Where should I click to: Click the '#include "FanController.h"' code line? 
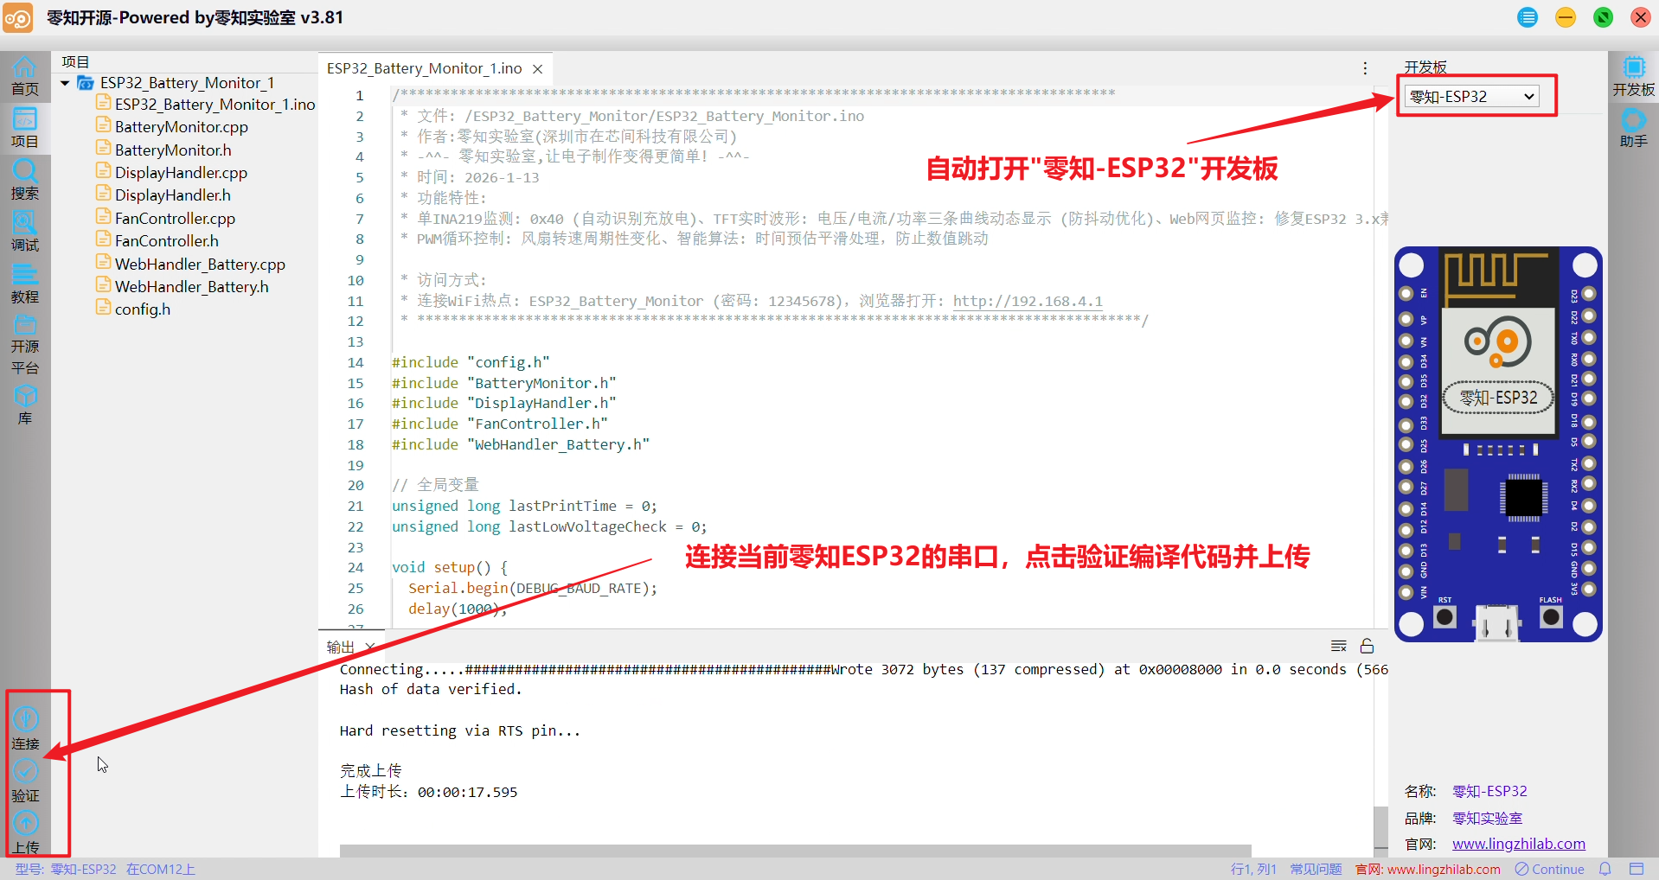[500, 424]
